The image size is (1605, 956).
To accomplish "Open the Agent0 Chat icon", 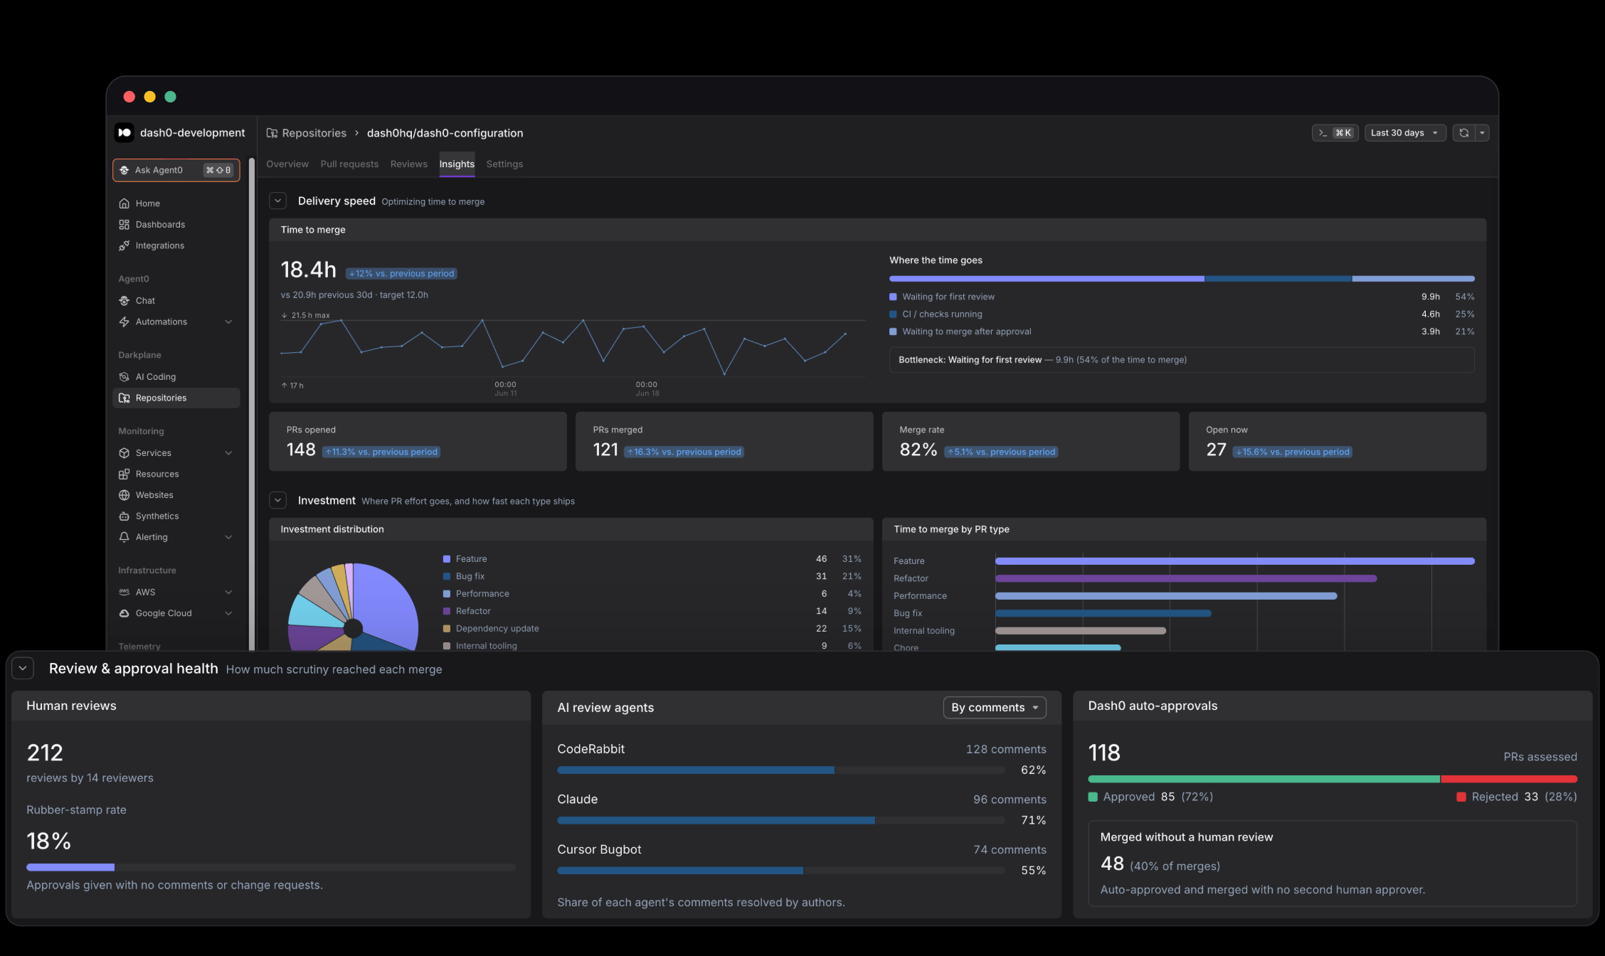I will coord(124,301).
